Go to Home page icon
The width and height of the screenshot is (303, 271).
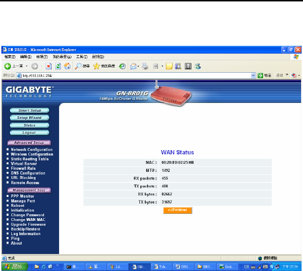67,66
